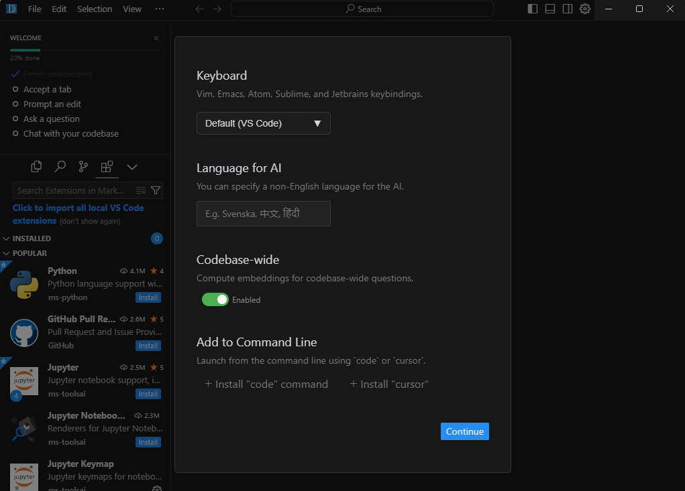The width and height of the screenshot is (685, 491).
Task: Open settings gear in title bar
Action: [x=585, y=9]
